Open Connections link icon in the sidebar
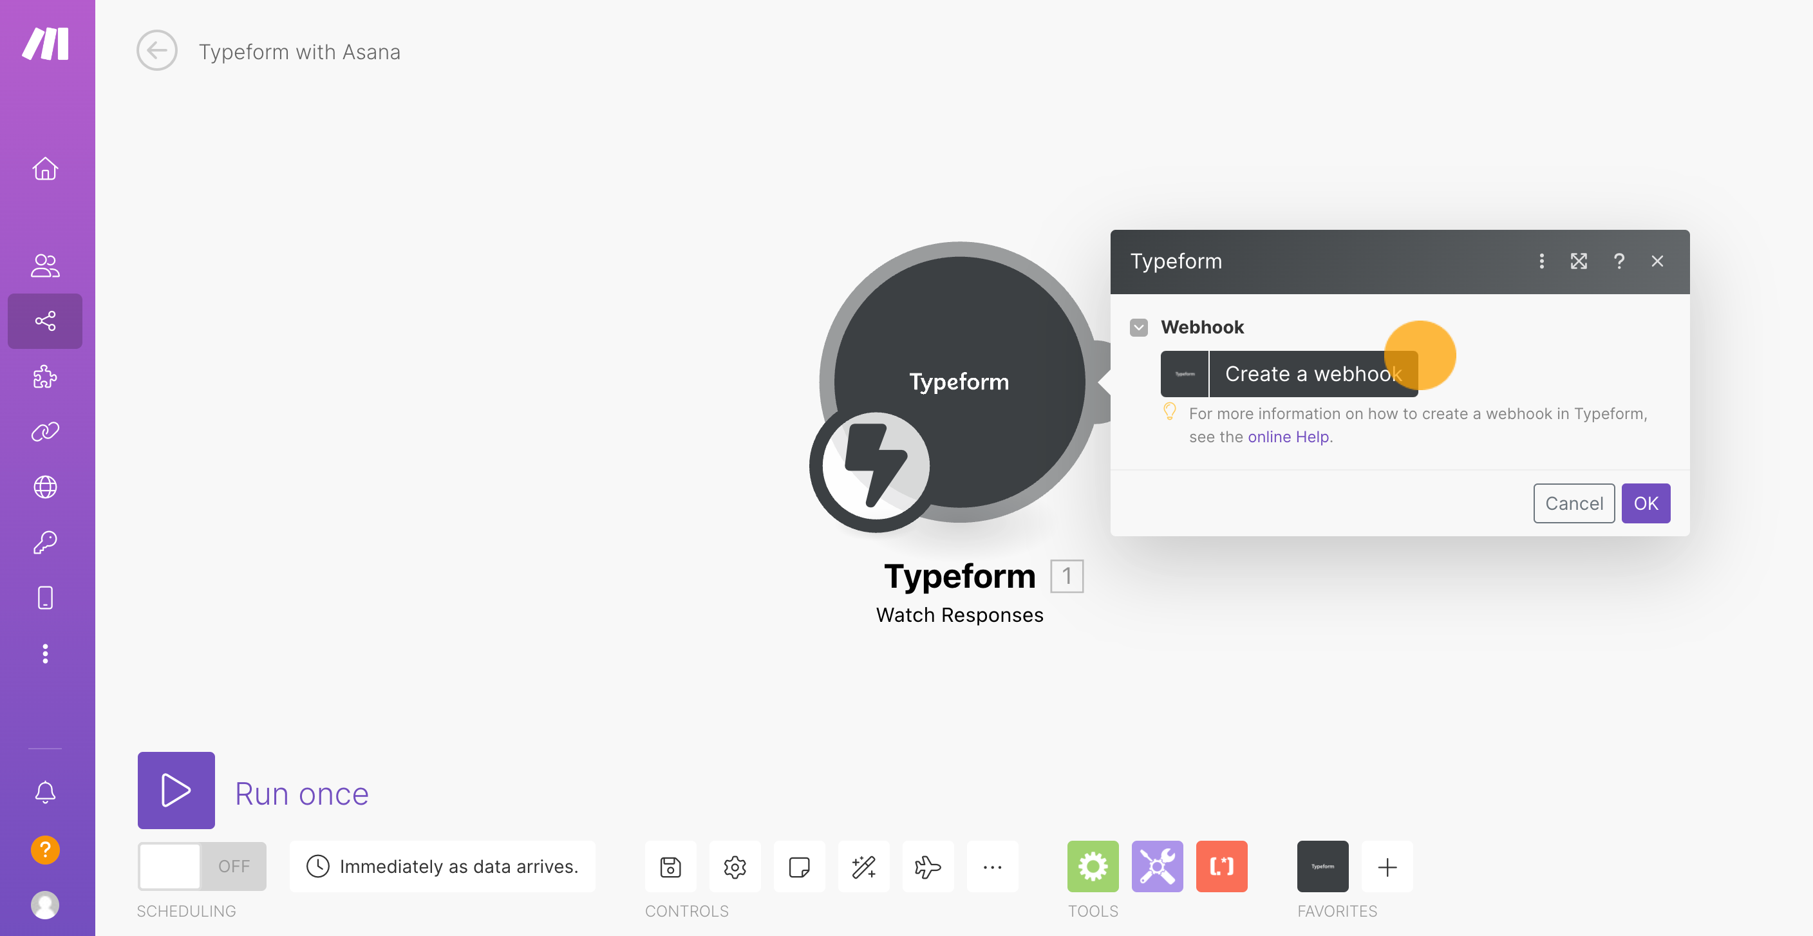 [x=45, y=431]
